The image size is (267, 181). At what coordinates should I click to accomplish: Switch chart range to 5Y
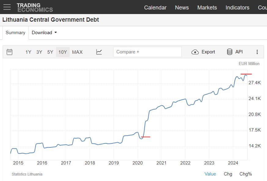(x=50, y=52)
